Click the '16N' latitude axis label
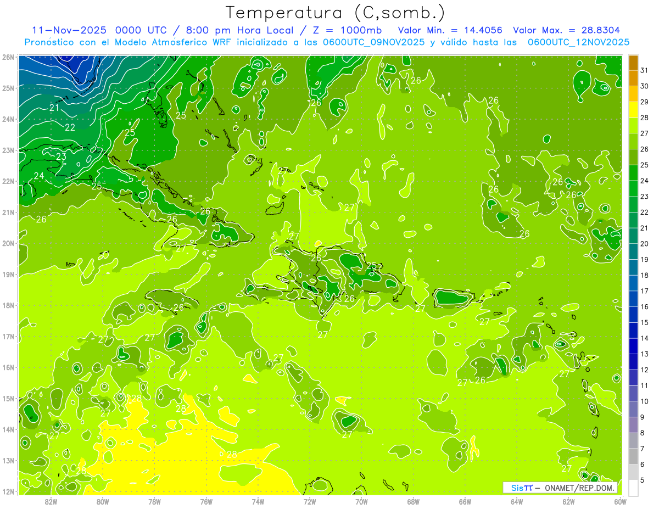 [8, 367]
